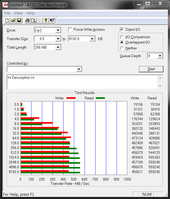
Task: Enable the Force Write Access checkbox
Action: [70, 30]
